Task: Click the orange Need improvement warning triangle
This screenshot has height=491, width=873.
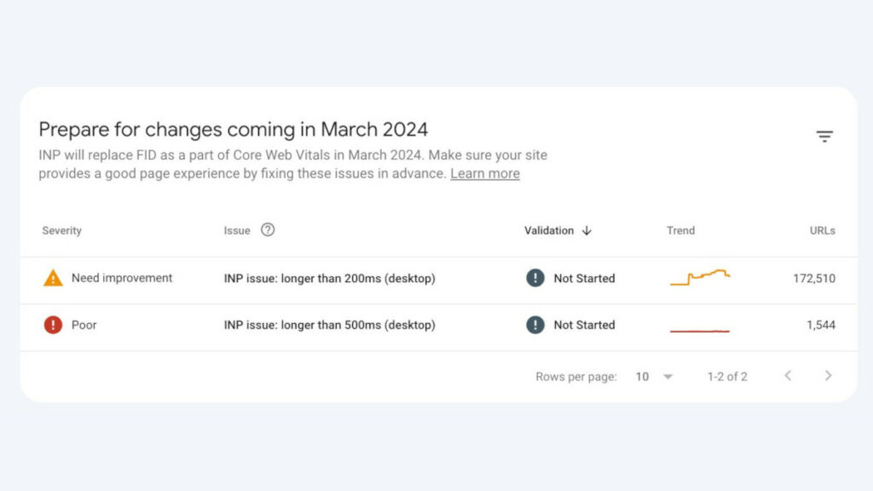Action: click(53, 278)
